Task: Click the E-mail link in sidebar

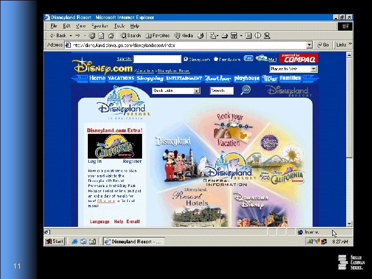Action: (x=133, y=222)
